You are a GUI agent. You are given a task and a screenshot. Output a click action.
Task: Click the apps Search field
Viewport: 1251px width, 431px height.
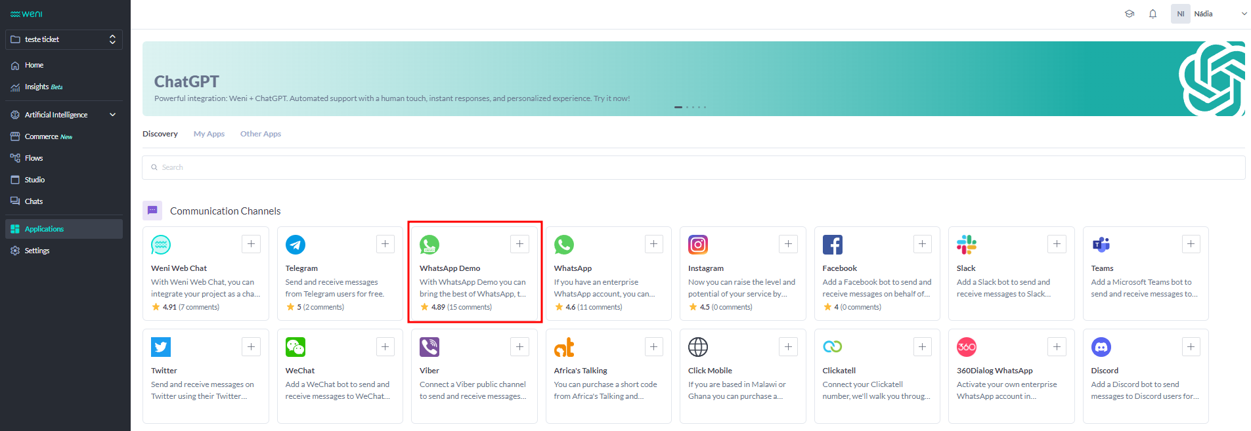pos(693,167)
